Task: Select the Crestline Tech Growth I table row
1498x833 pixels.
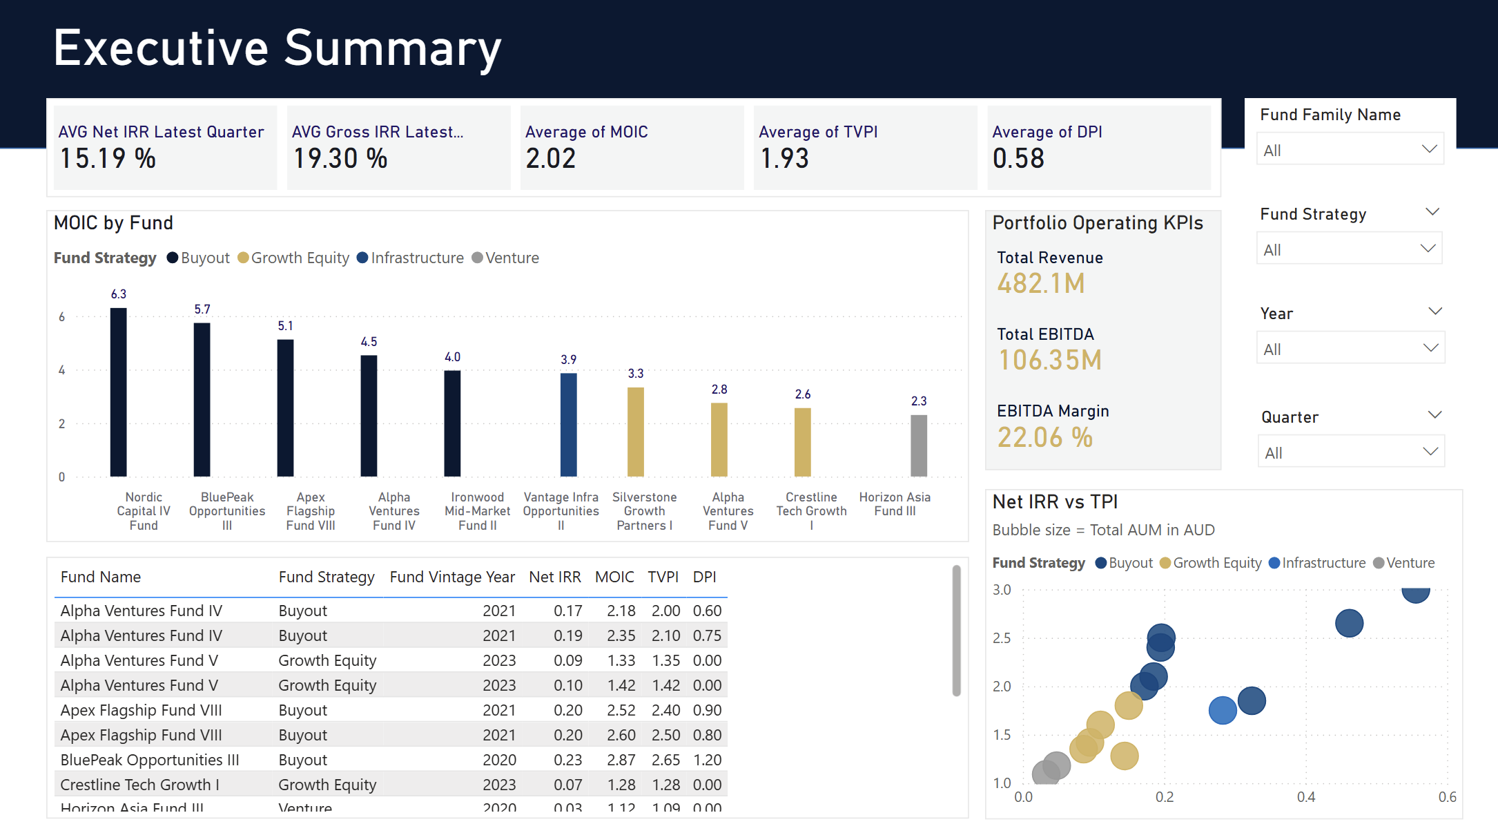Action: click(391, 785)
